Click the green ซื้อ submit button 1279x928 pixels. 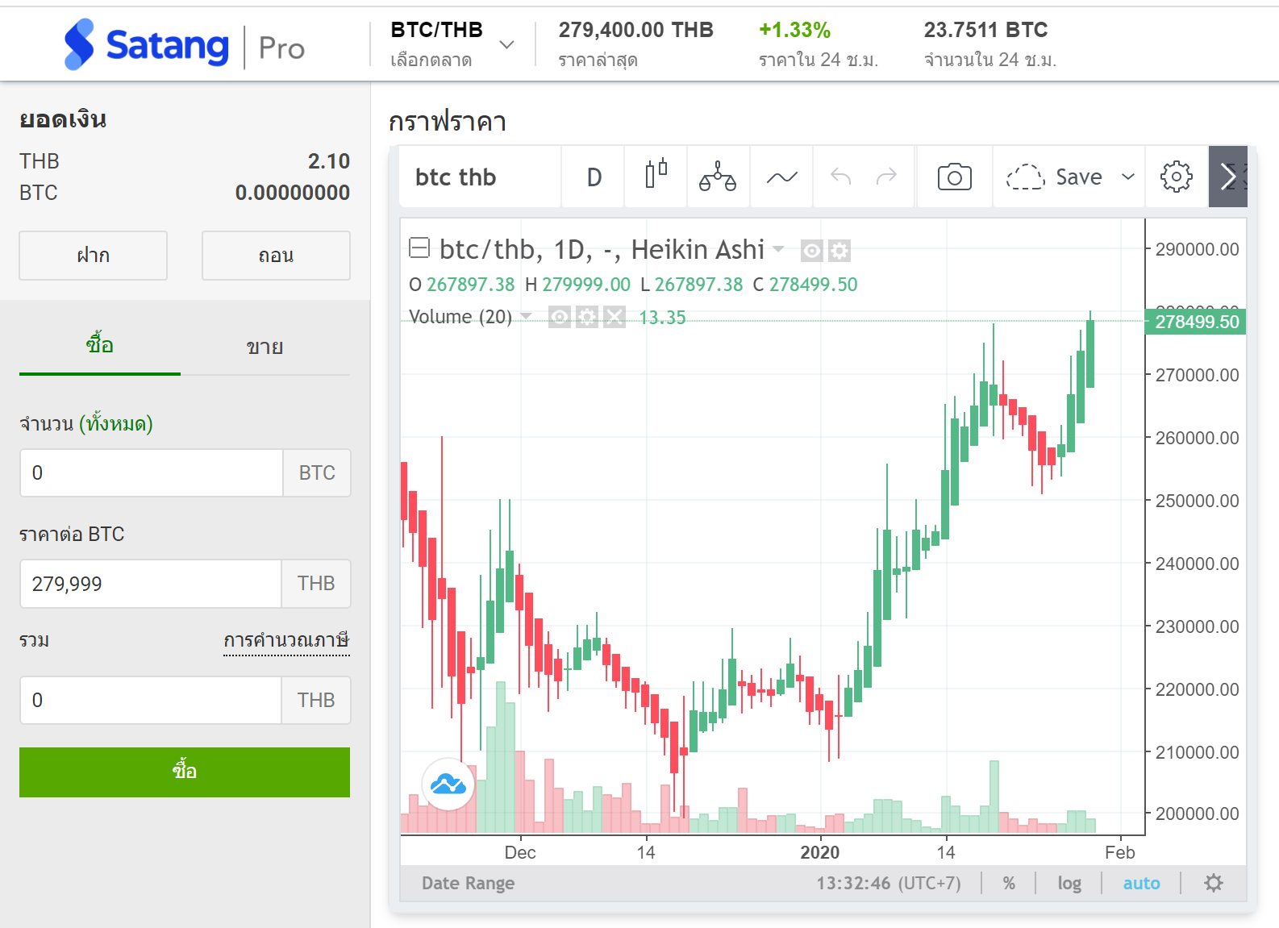185,772
